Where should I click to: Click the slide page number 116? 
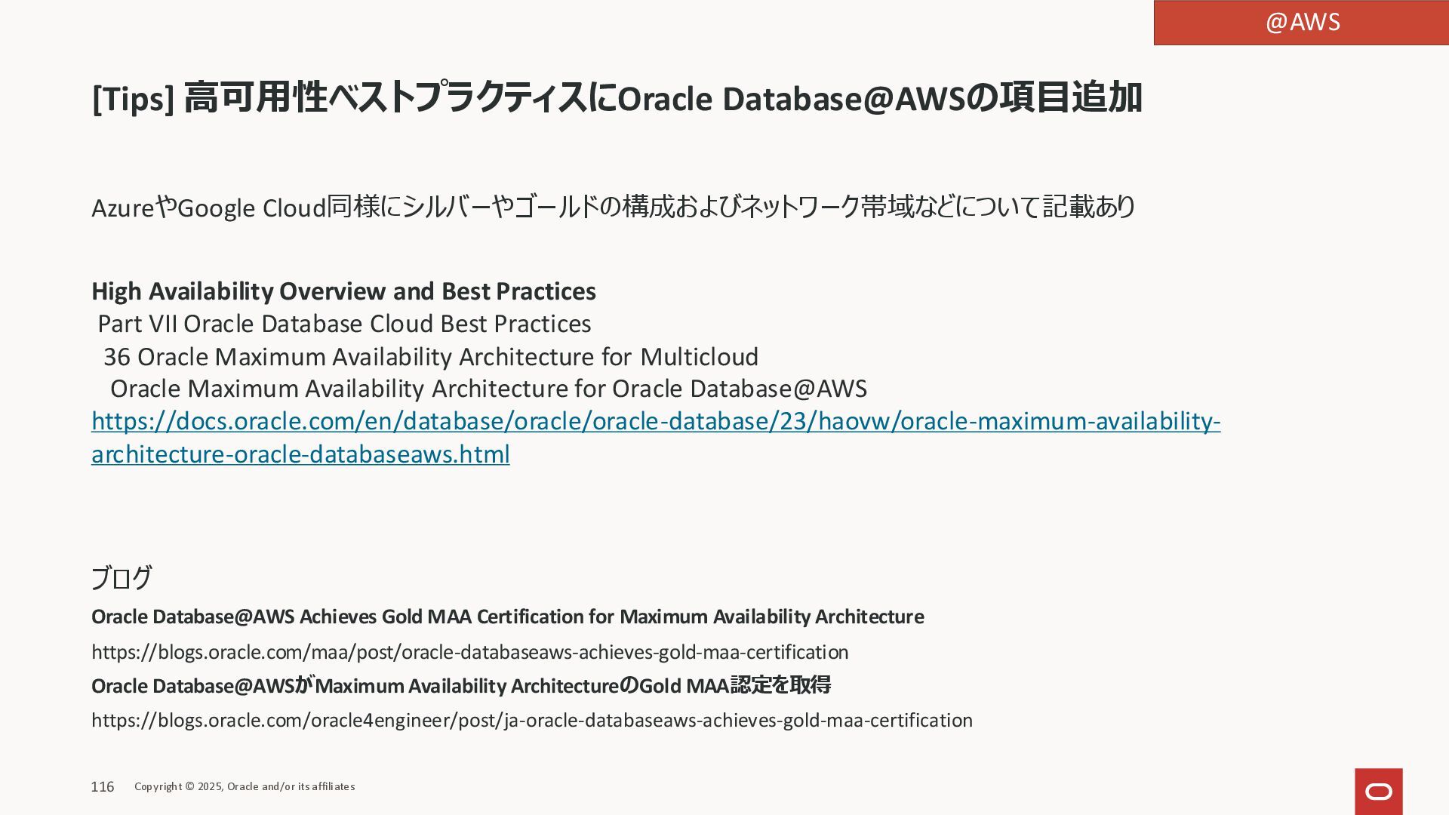[103, 787]
